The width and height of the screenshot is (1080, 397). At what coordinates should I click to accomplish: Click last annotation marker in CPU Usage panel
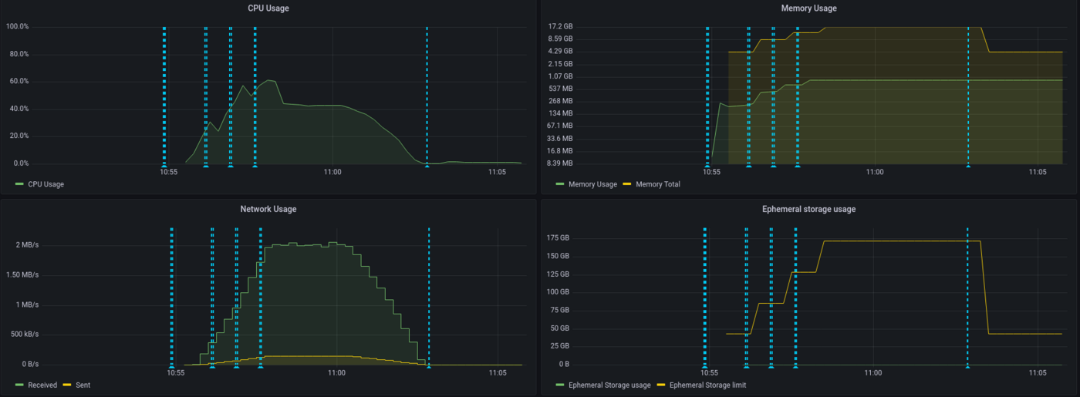point(427,165)
